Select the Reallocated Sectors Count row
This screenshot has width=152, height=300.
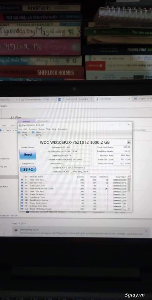point(74,188)
